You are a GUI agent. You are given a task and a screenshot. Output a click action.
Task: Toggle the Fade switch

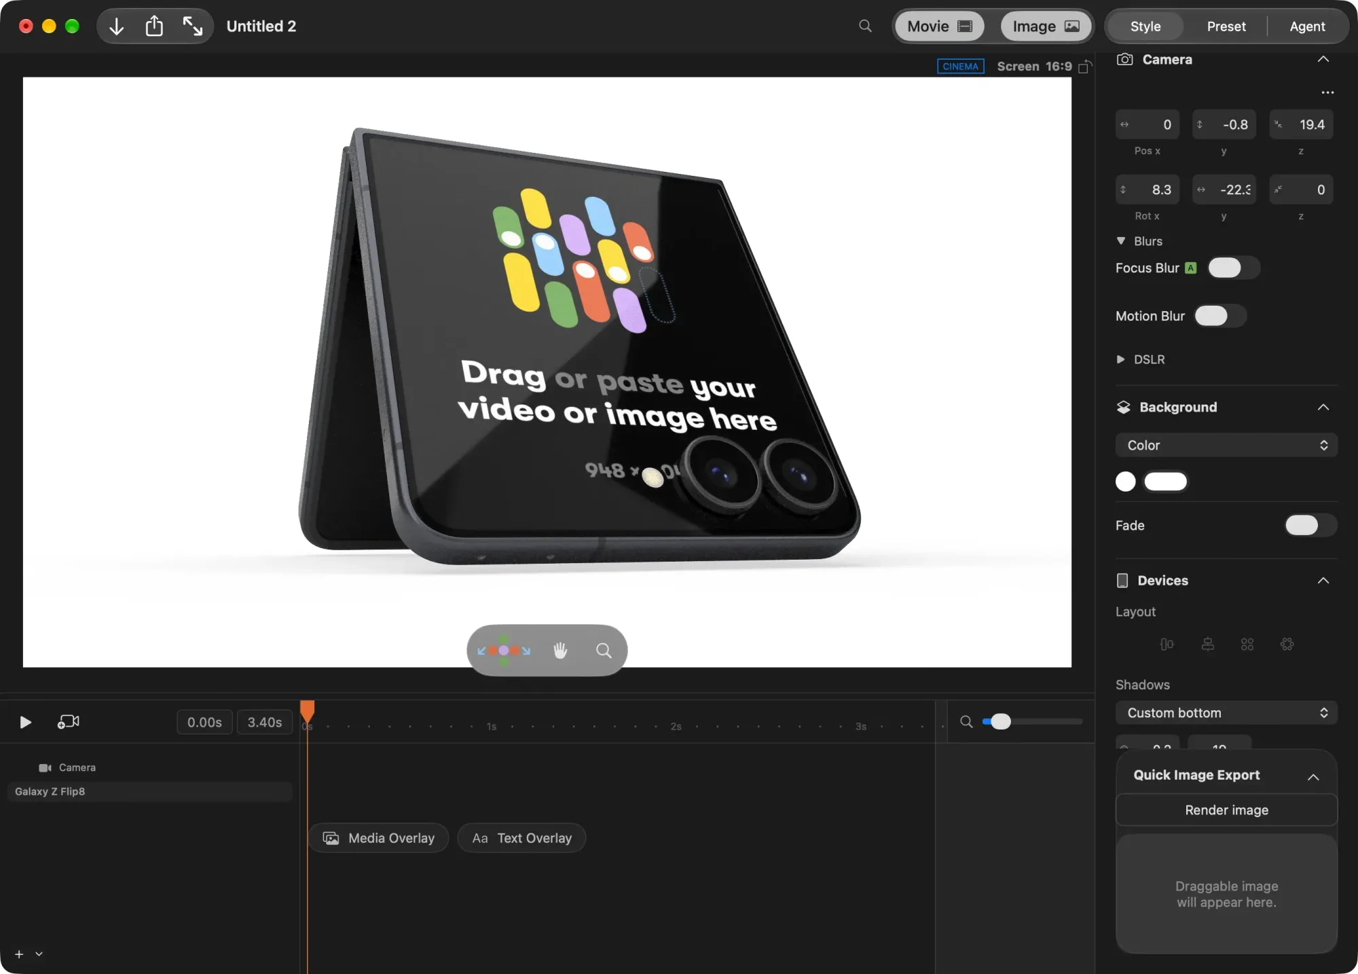(1310, 525)
